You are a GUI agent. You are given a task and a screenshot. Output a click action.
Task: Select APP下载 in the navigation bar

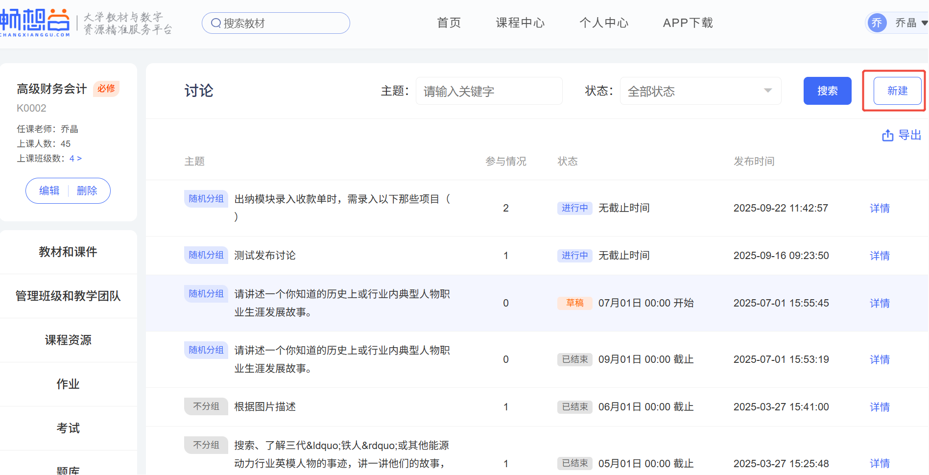click(688, 23)
